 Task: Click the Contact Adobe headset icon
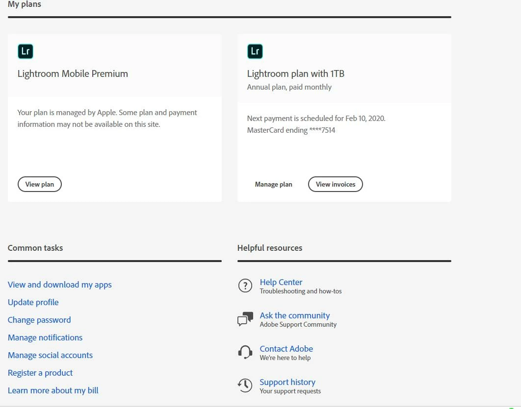[245, 352]
